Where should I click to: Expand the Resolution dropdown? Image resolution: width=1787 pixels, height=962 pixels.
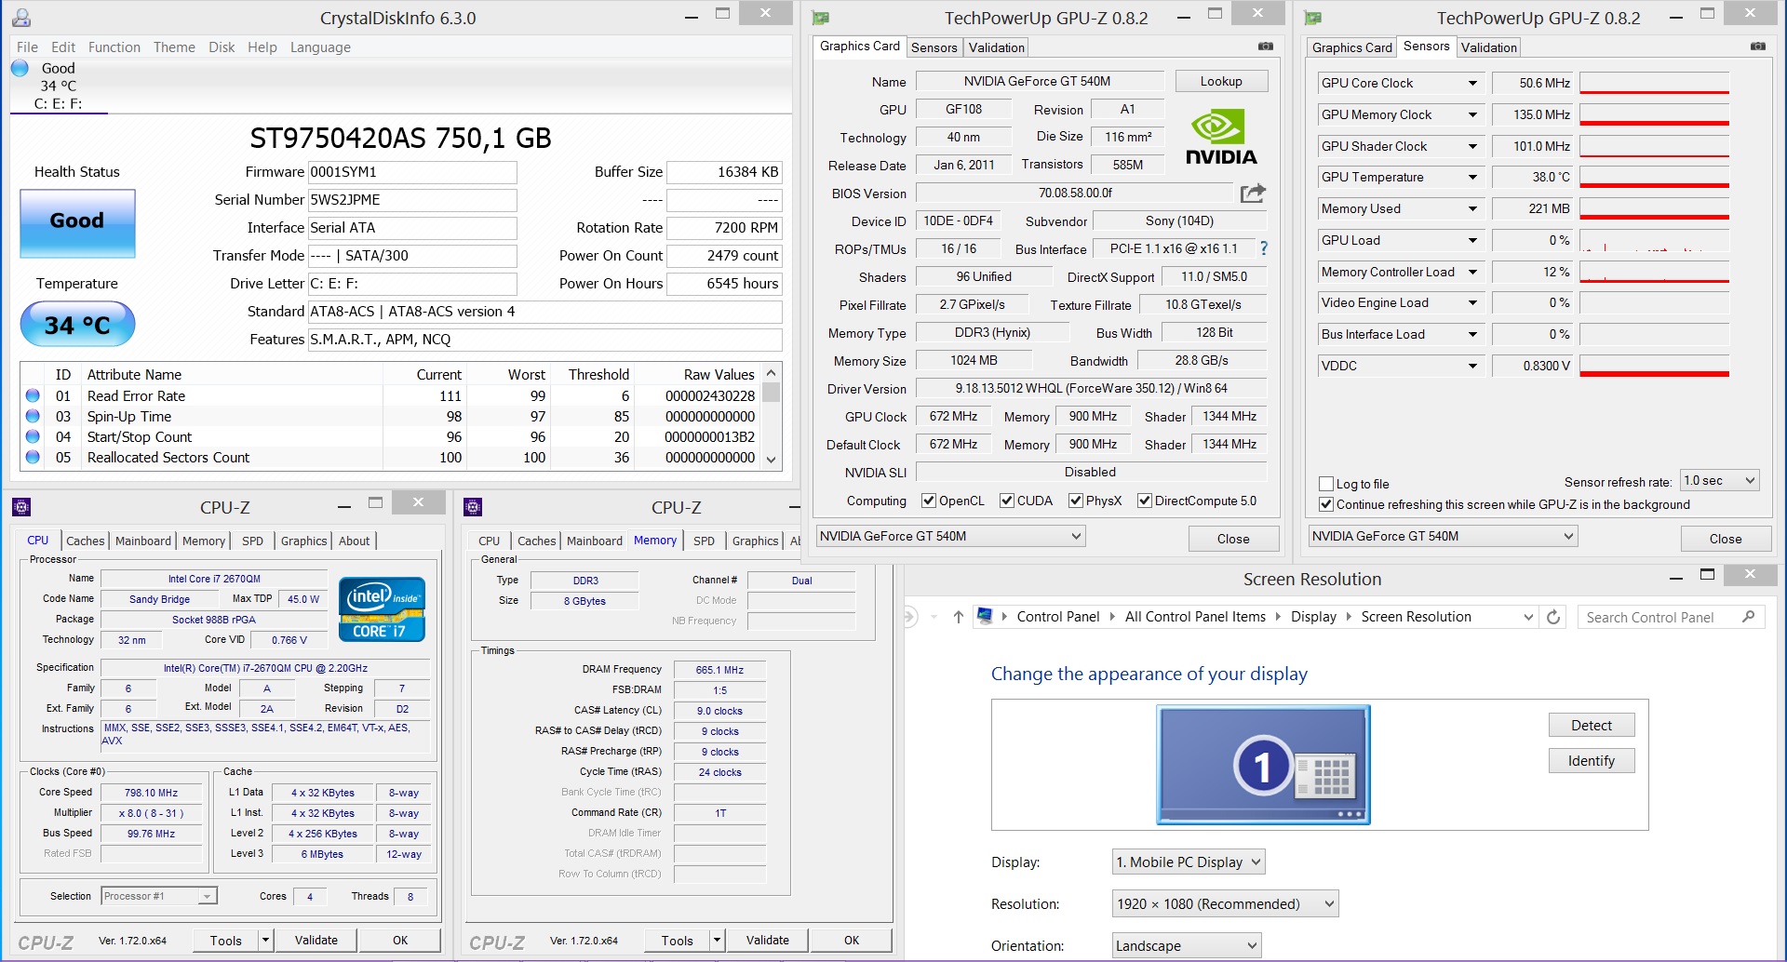click(x=1225, y=903)
